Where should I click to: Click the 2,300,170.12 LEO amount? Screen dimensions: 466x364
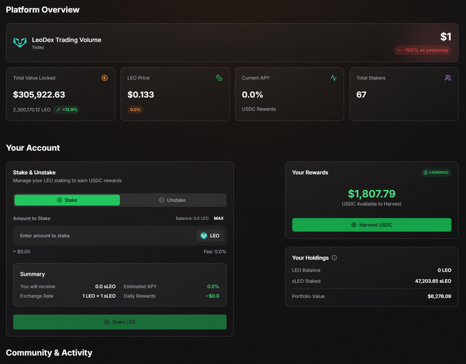coord(32,110)
